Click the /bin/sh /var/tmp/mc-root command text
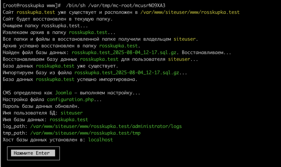This screenshot has height=167, width=281. (x=116, y=6)
